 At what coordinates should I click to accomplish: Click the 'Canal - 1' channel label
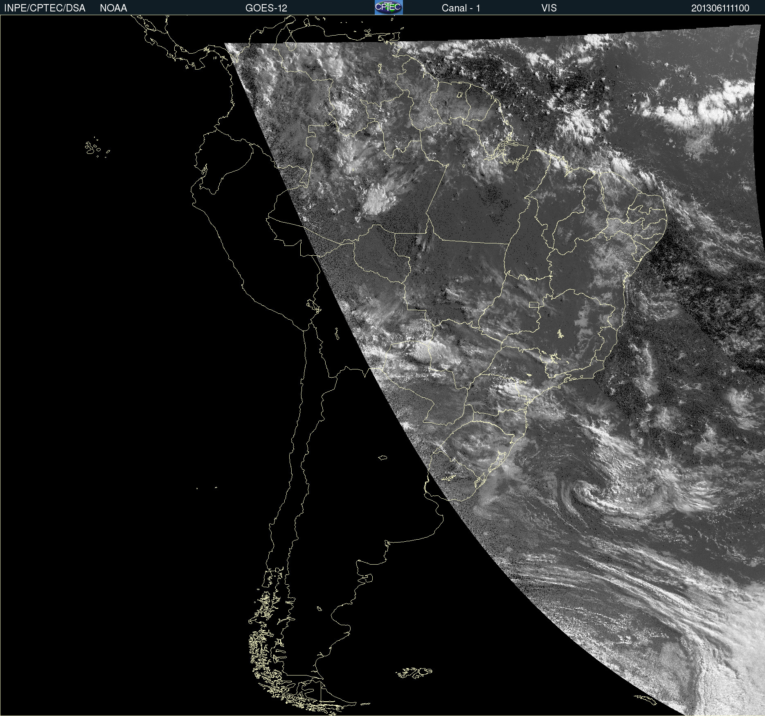(461, 8)
